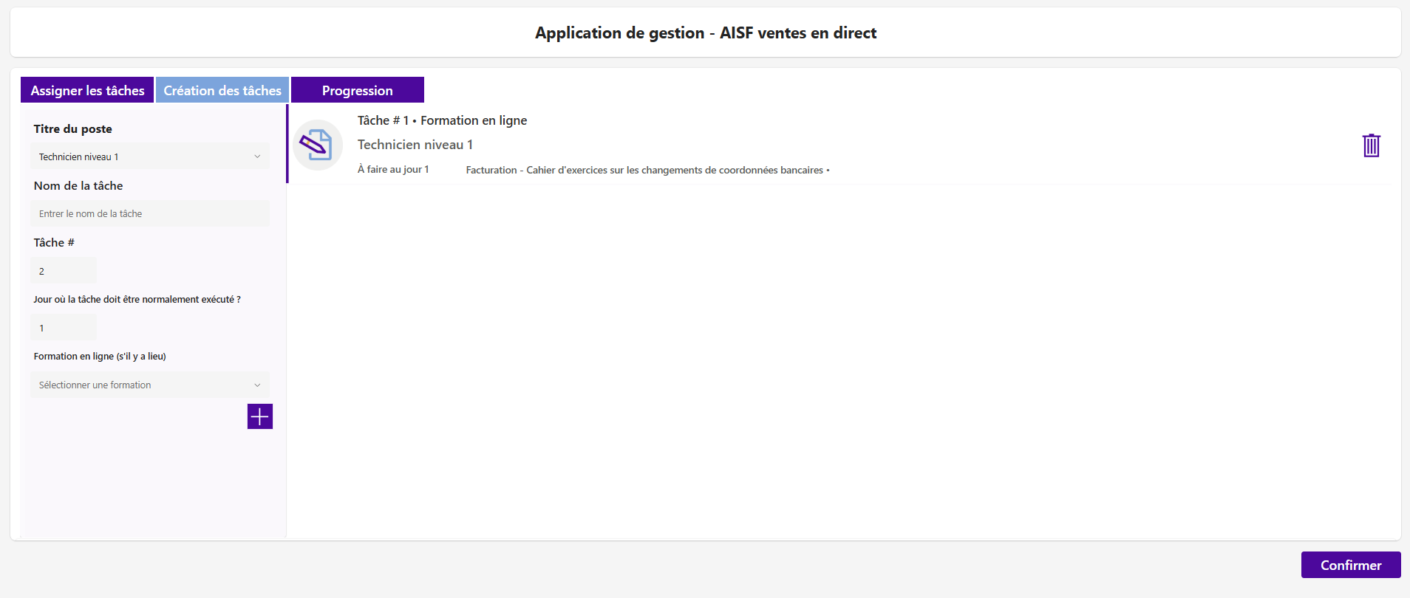The image size is (1410, 598).
Task: Focus the Nom de la tâche input field
Action: click(150, 213)
